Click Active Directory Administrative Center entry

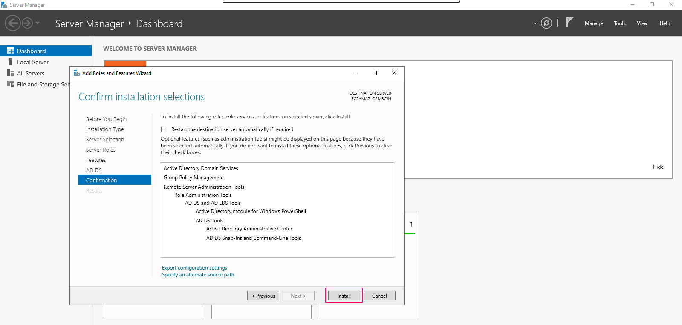point(249,229)
